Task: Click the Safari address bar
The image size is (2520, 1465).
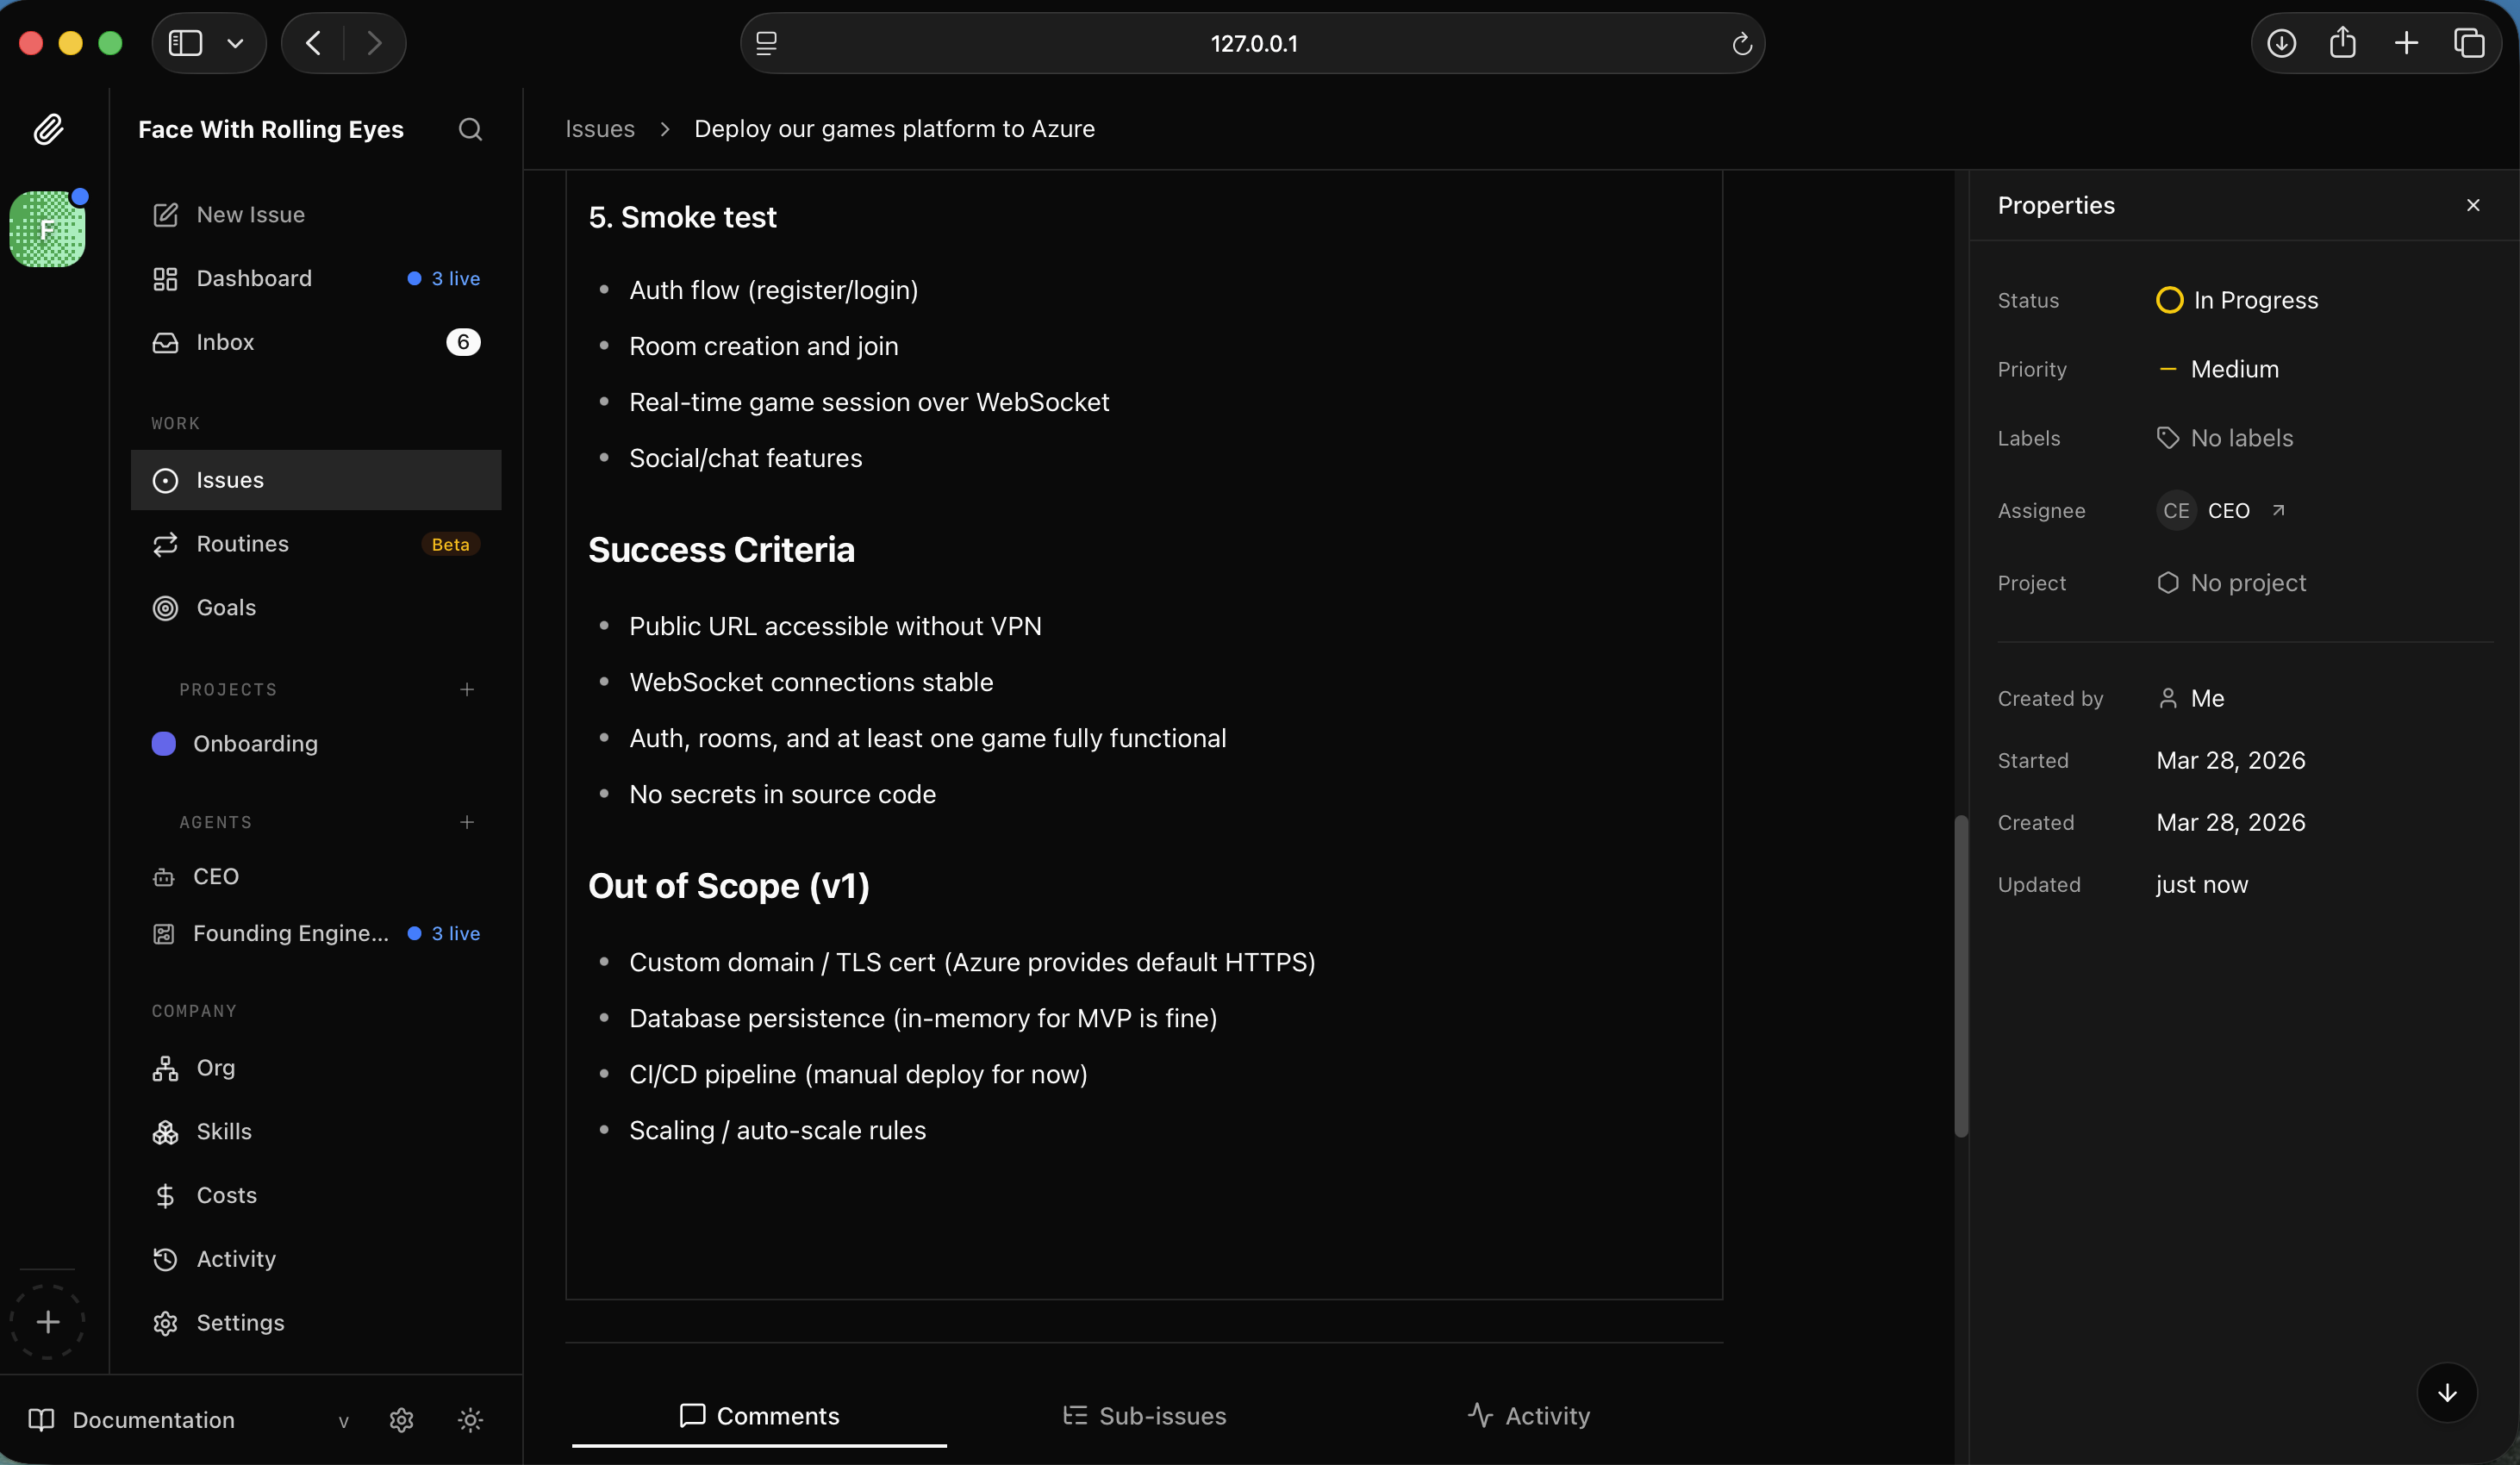Action: coord(1252,43)
